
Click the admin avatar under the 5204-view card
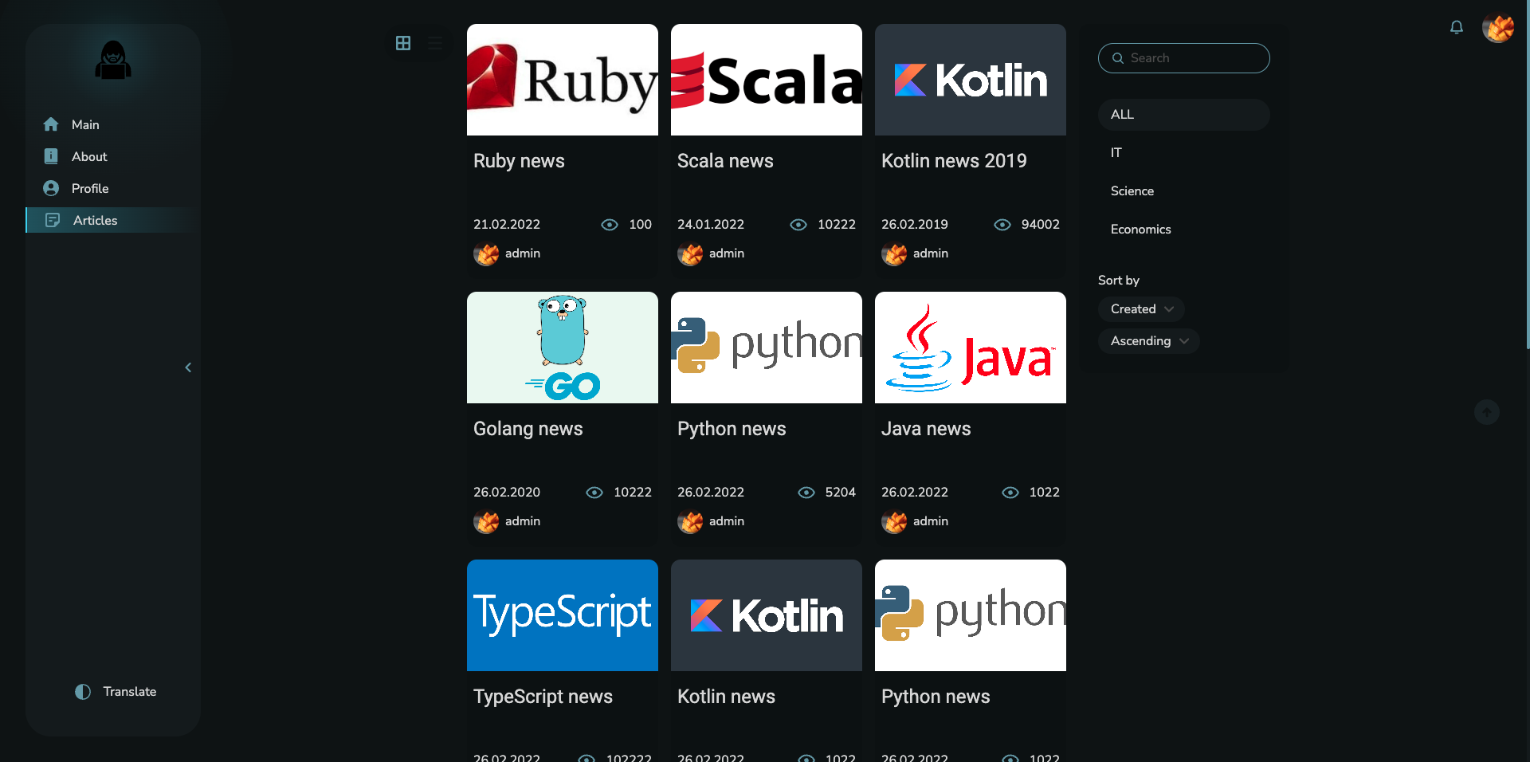(690, 521)
